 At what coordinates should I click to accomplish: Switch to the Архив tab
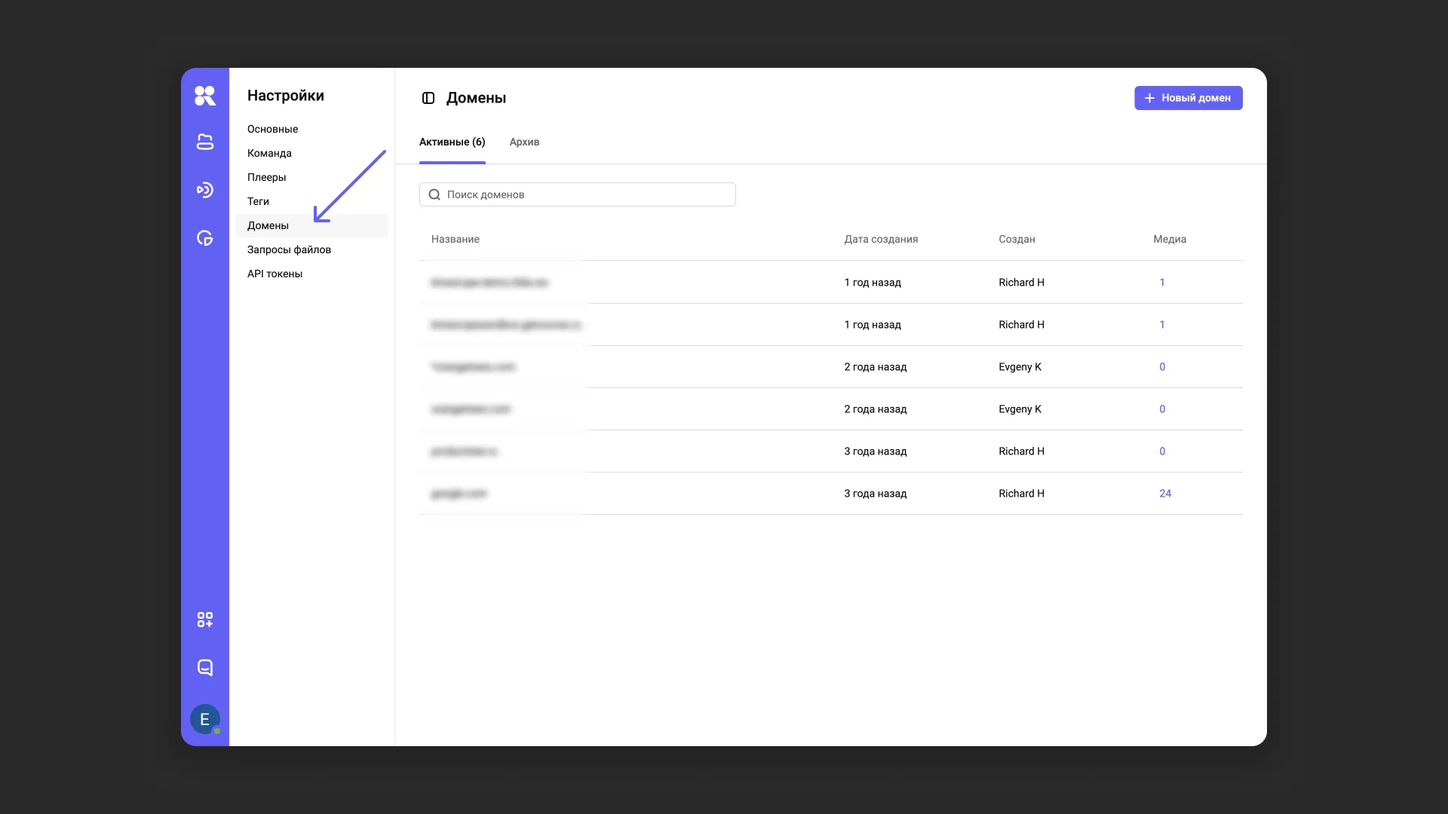pos(524,142)
